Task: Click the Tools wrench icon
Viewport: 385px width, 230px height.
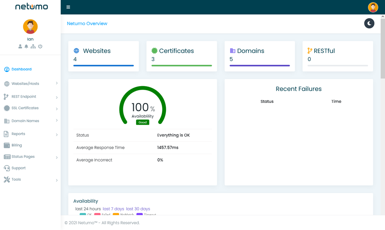Action: click(7, 180)
